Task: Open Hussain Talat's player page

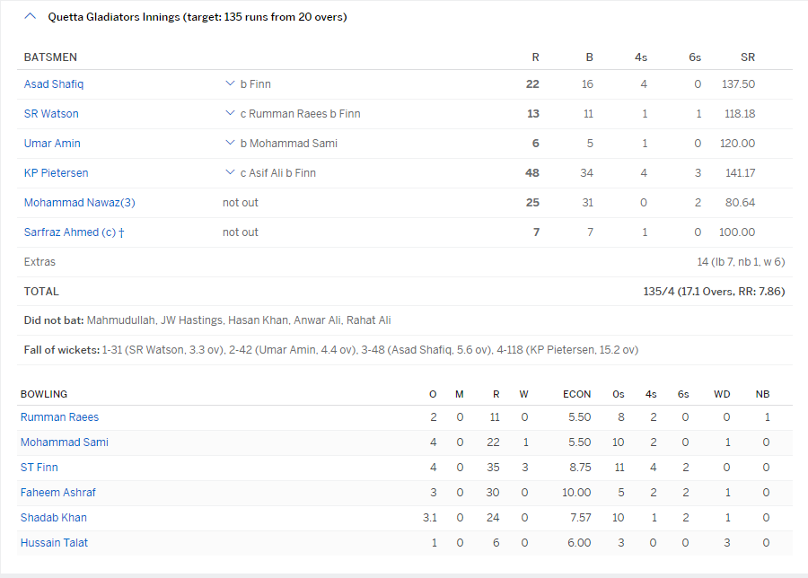Action: click(54, 542)
